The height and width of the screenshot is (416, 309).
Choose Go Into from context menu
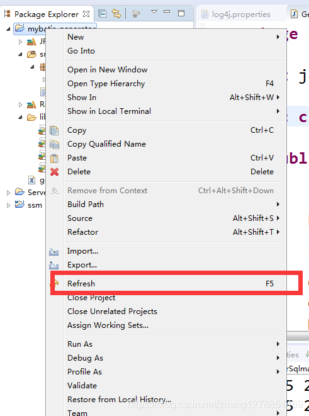tap(175, 51)
